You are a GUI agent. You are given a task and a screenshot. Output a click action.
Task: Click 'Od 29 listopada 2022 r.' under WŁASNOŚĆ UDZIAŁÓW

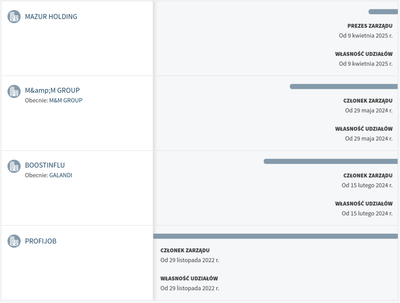point(190,288)
